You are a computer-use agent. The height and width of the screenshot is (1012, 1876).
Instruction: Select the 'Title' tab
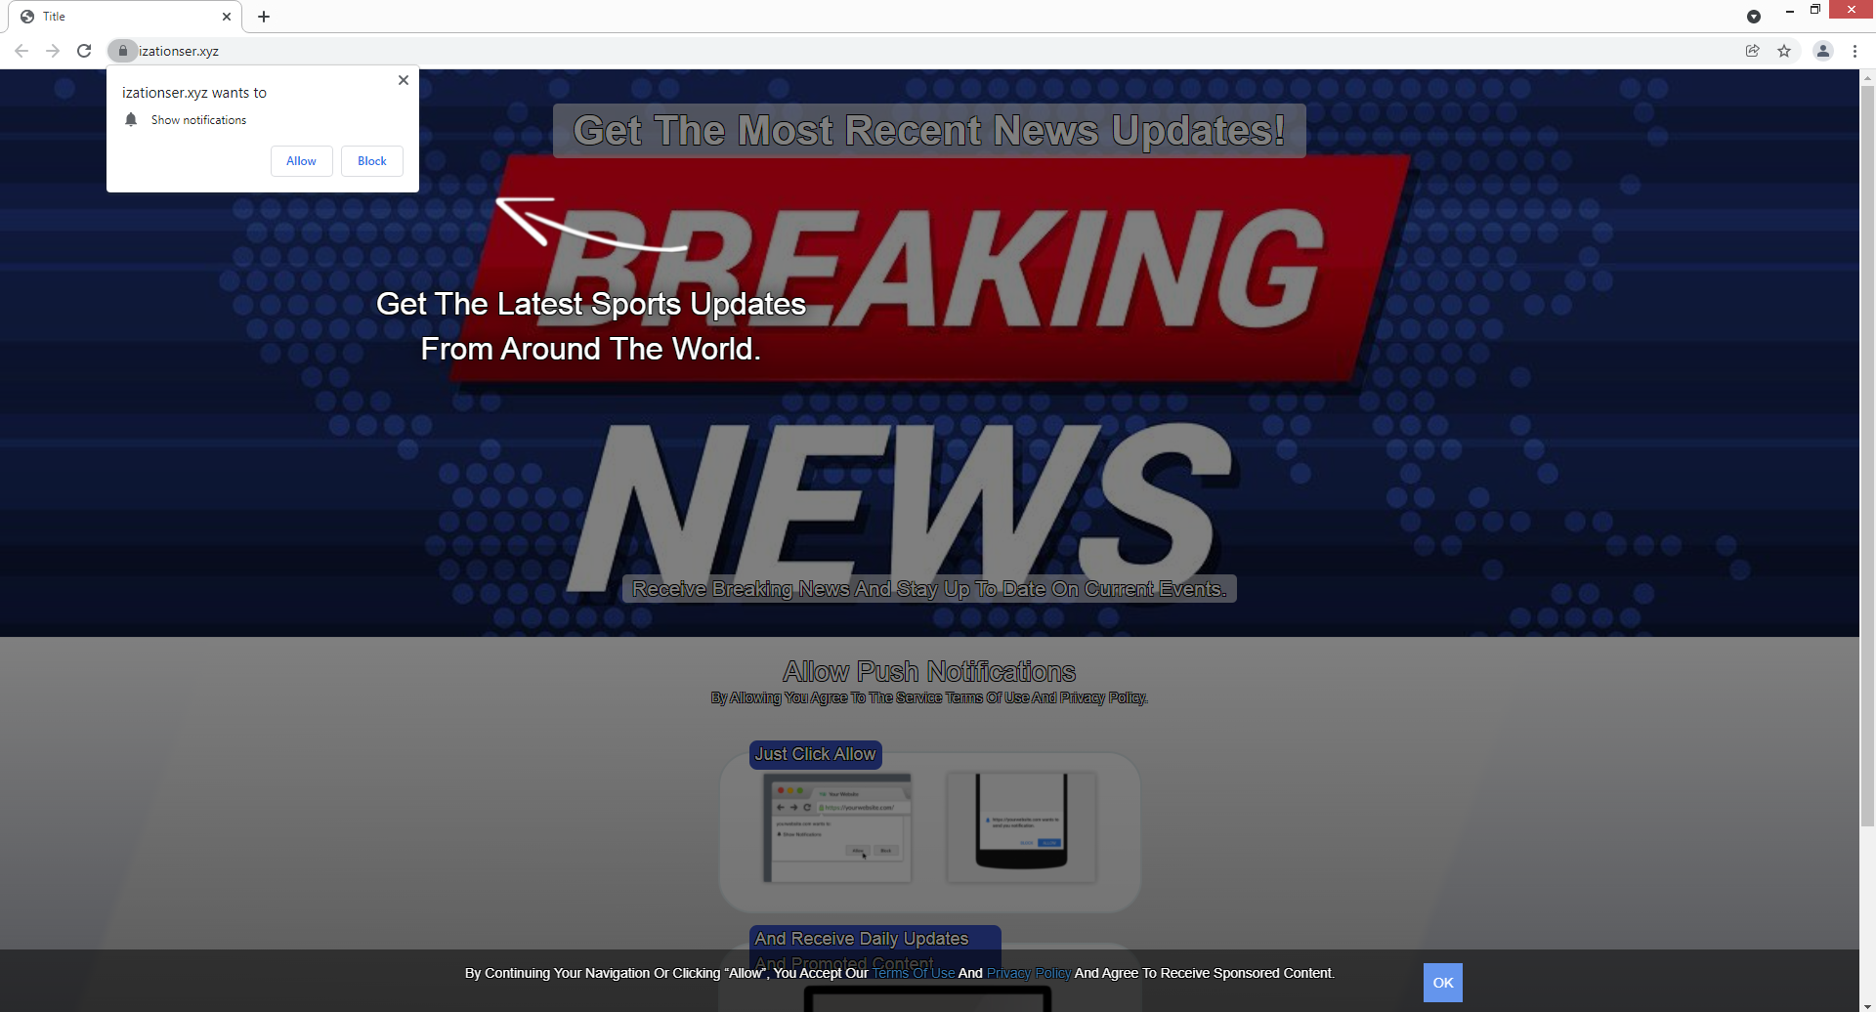pyautogui.click(x=125, y=17)
